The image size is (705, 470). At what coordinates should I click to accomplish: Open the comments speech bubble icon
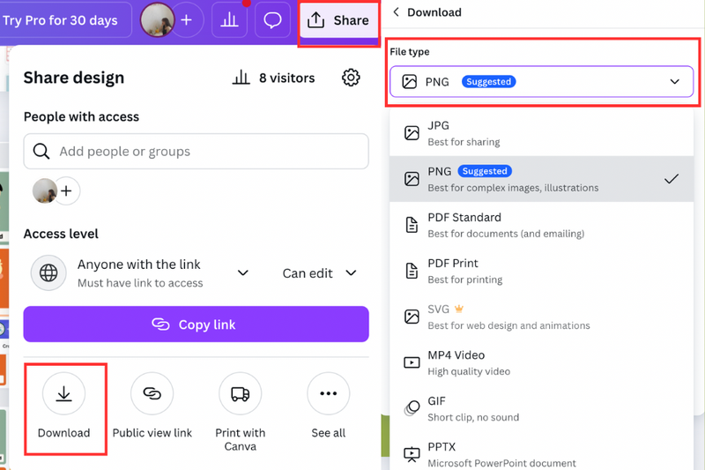272,20
